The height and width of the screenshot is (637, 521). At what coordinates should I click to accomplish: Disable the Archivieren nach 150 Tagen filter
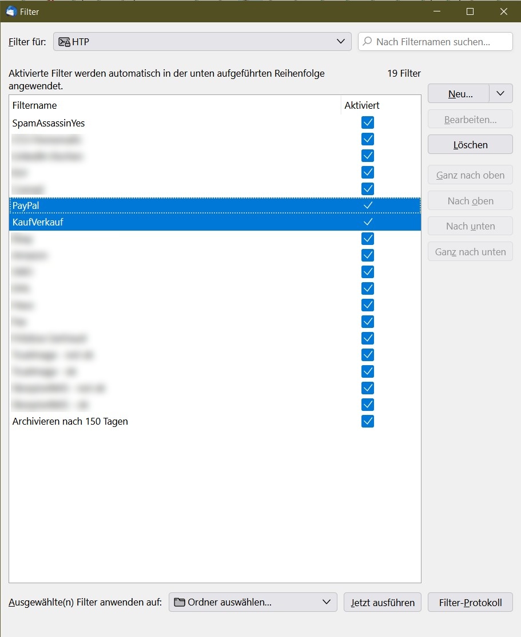coord(368,421)
